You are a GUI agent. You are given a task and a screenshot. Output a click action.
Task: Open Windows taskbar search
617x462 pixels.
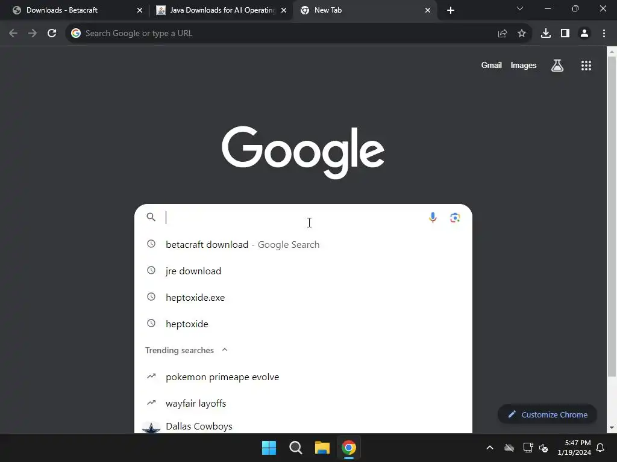[295, 448]
